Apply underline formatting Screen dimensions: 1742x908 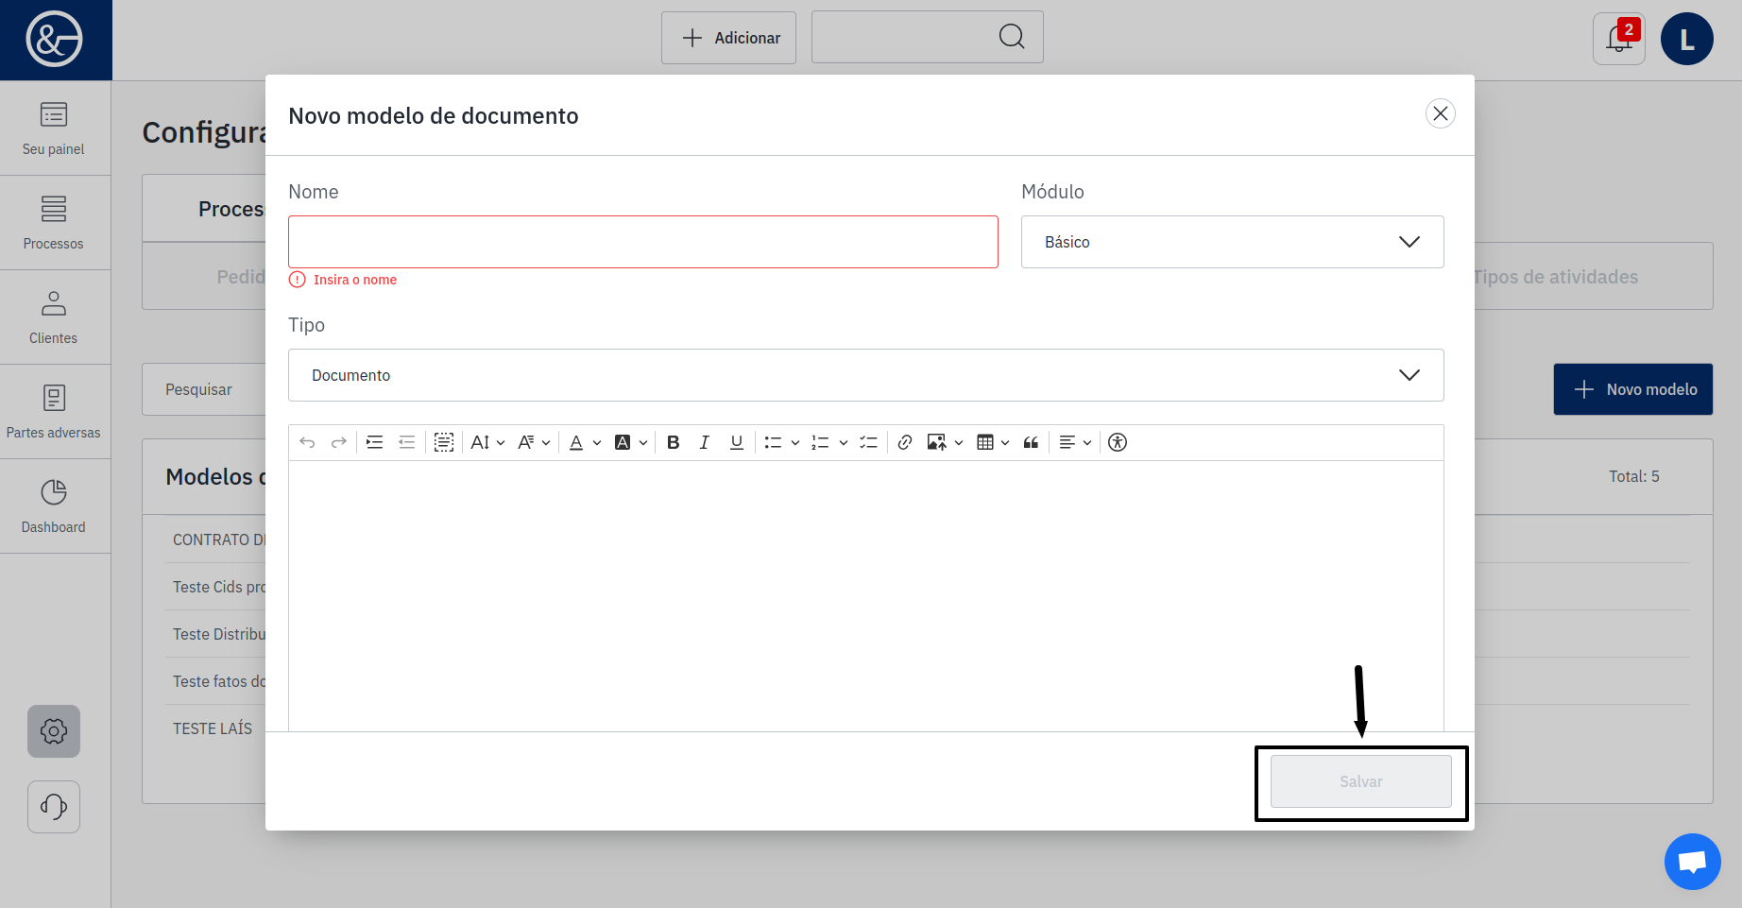(x=737, y=442)
